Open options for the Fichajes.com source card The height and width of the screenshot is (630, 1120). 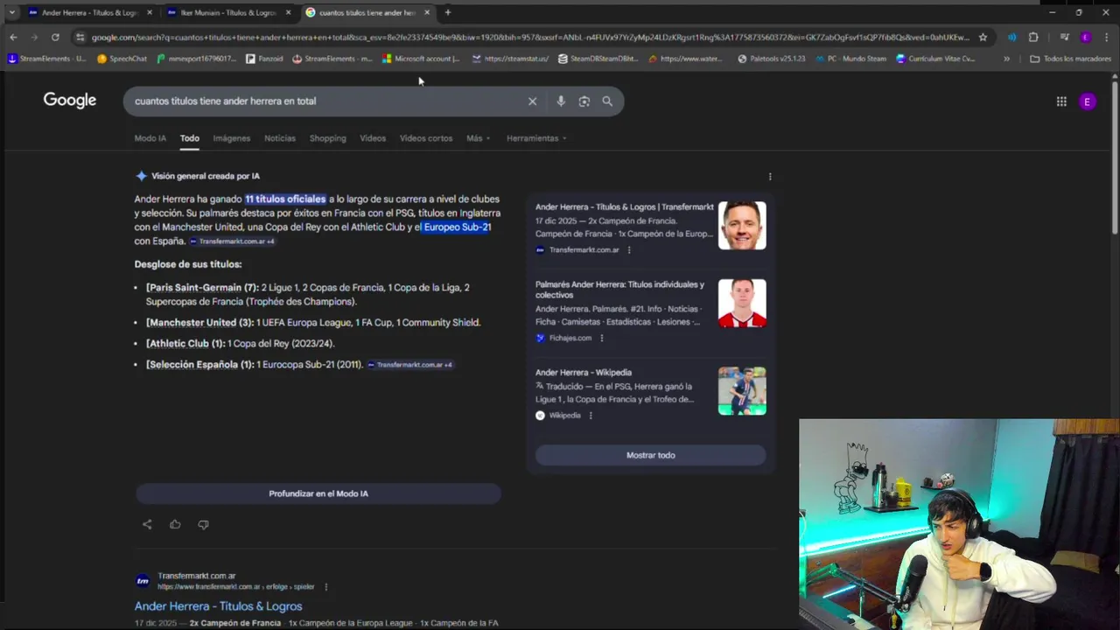601,338
